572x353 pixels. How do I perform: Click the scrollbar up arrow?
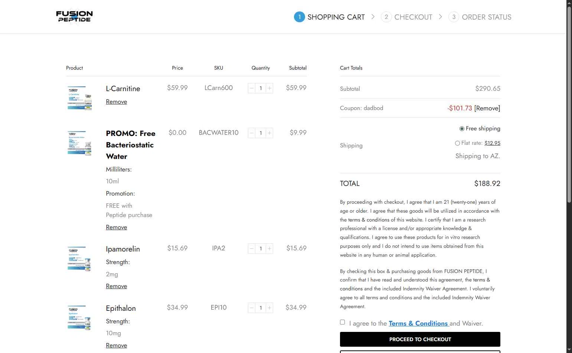569,3
